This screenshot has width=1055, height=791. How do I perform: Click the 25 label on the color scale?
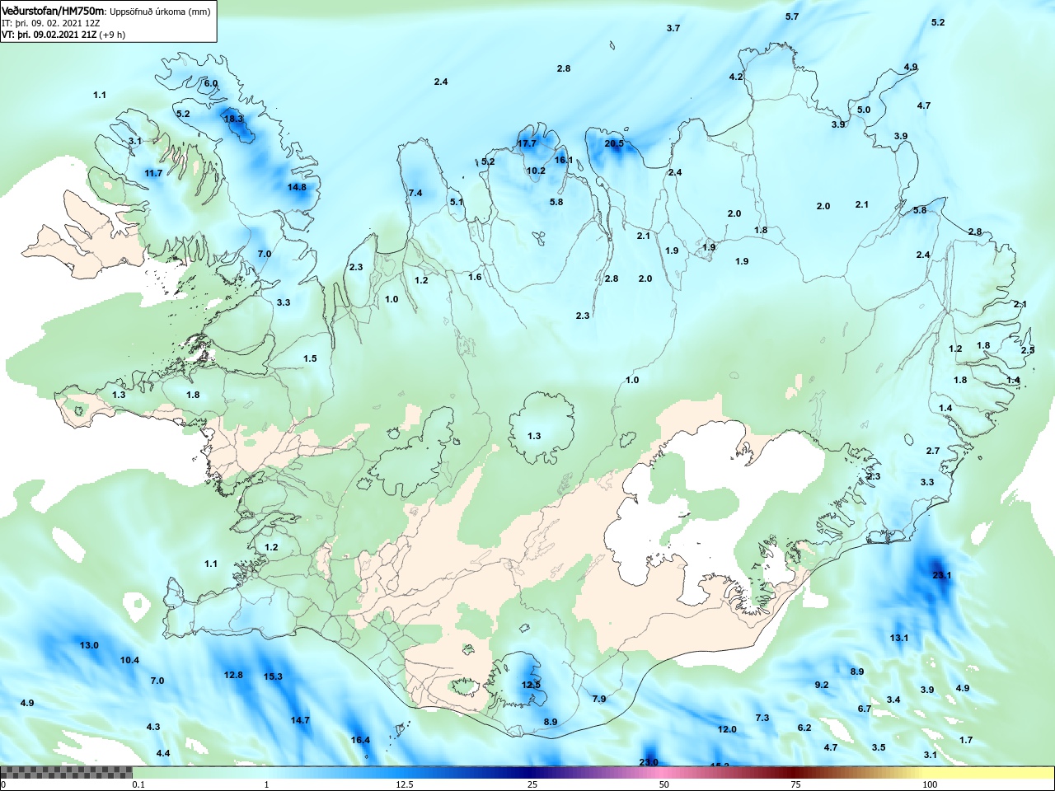[532, 784]
